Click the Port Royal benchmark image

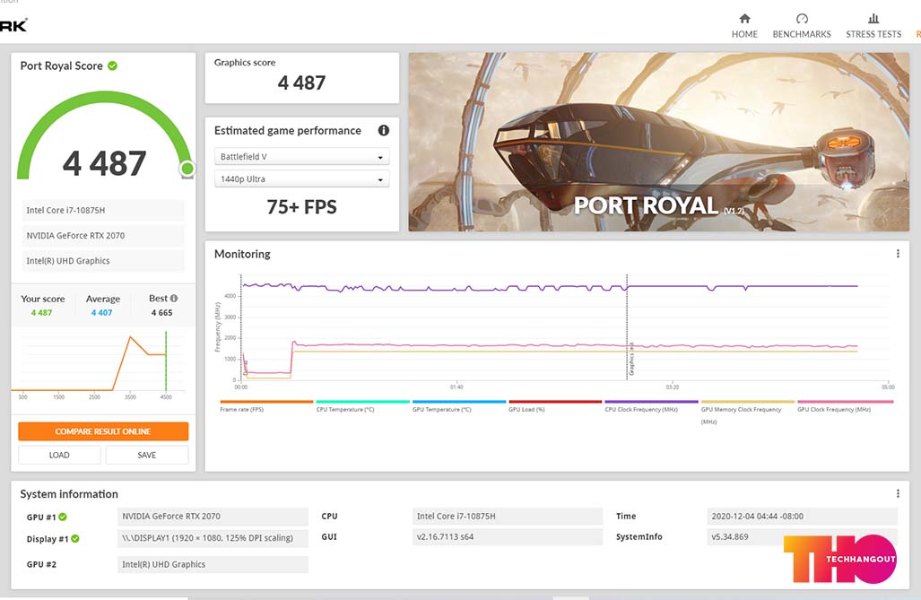point(658,142)
